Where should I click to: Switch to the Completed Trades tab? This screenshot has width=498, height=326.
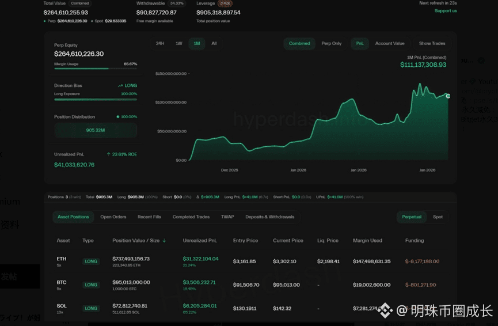[x=191, y=217]
